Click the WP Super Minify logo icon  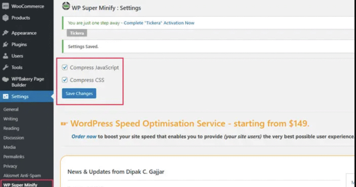click(x=65, y=6)
